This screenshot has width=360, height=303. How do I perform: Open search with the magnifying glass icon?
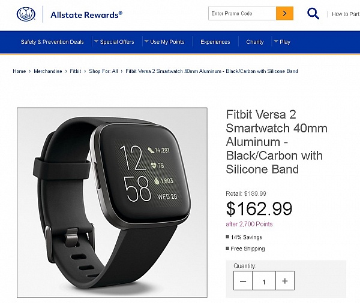(313, 14)
